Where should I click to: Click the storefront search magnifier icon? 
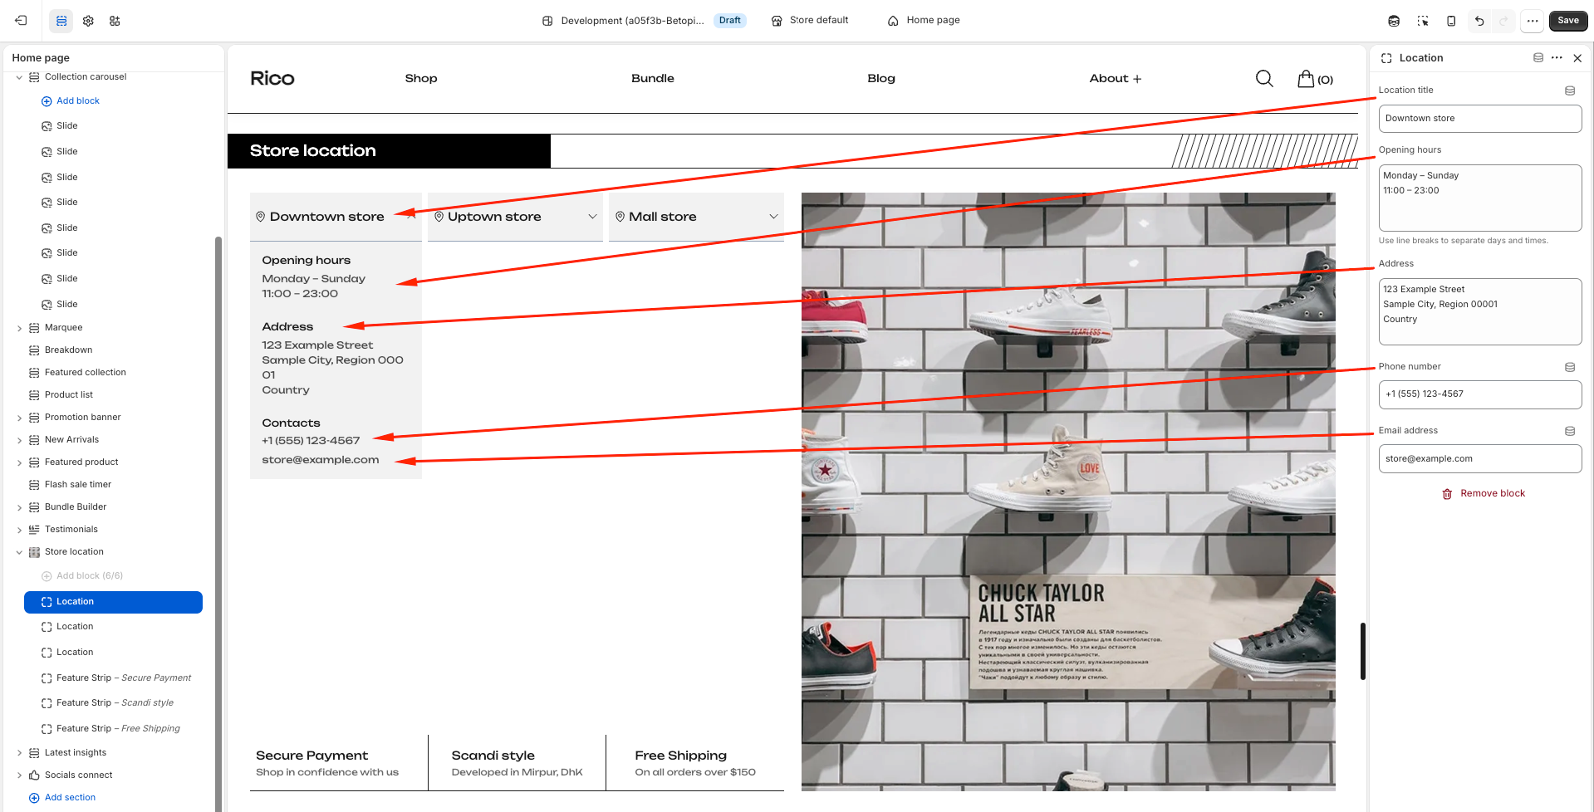(1264, 78)
